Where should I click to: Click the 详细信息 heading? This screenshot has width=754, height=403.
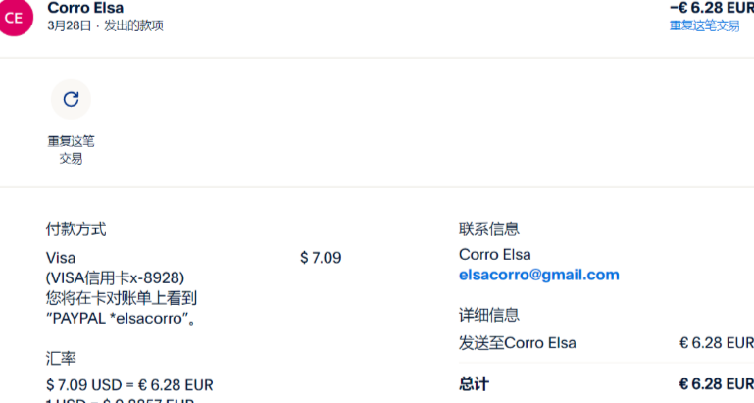pyautogui.click(x=488, y=315)
